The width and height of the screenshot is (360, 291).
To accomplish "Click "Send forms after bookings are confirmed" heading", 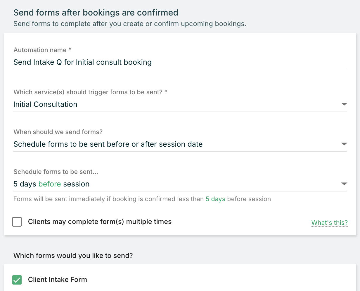I will (x=96, y=13).
